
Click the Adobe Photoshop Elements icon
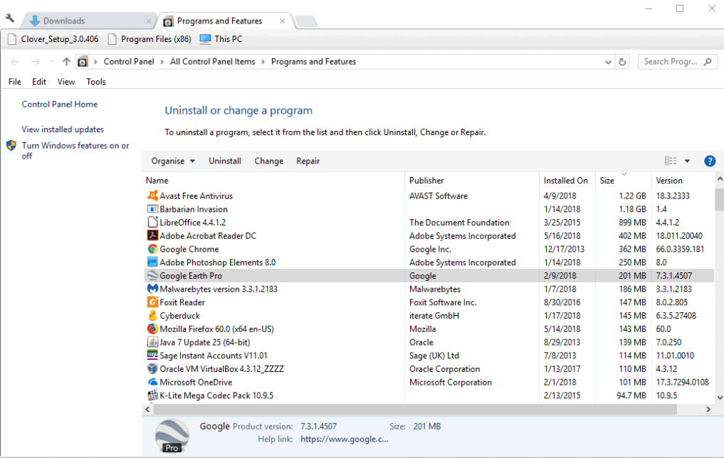tap(152, 262)
